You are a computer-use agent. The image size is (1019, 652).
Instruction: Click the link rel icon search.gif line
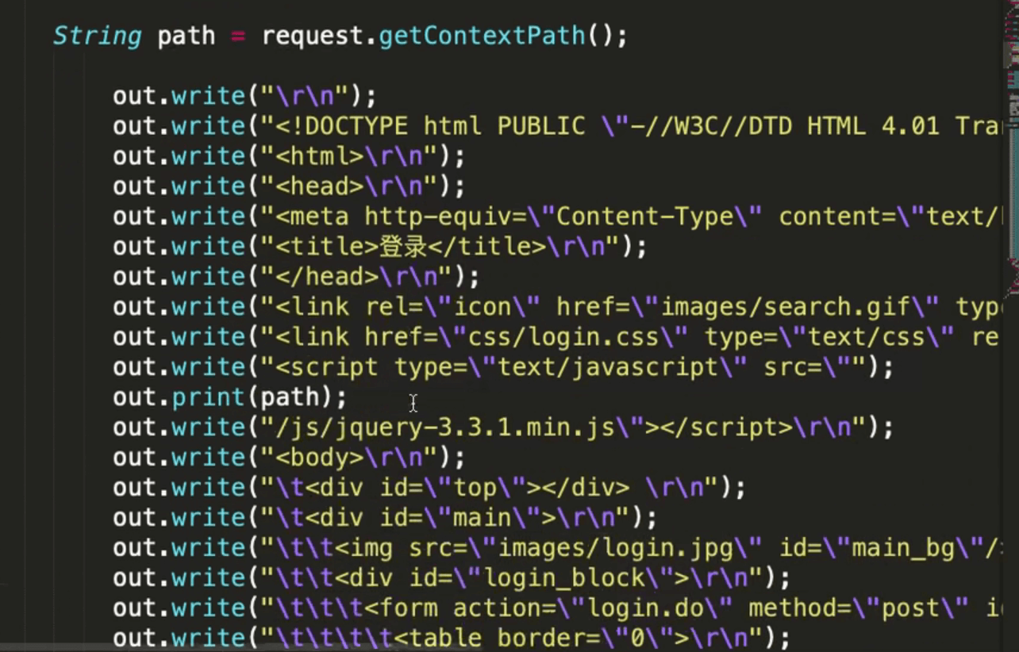click(x=559, y=307)
